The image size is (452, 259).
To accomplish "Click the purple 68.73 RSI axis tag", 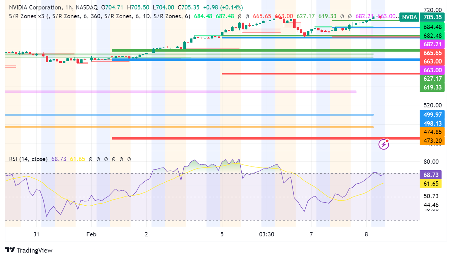I will 430,175.
